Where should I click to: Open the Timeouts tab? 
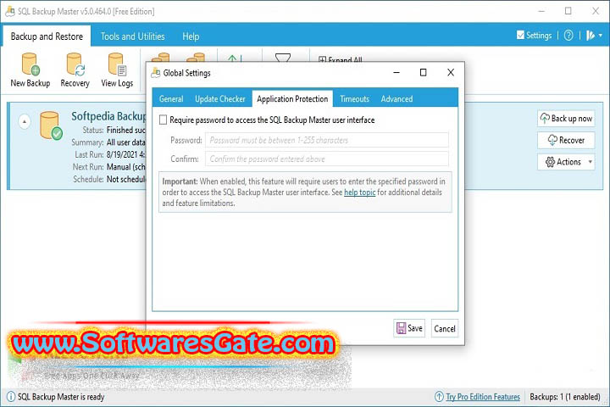click(354, 99)
